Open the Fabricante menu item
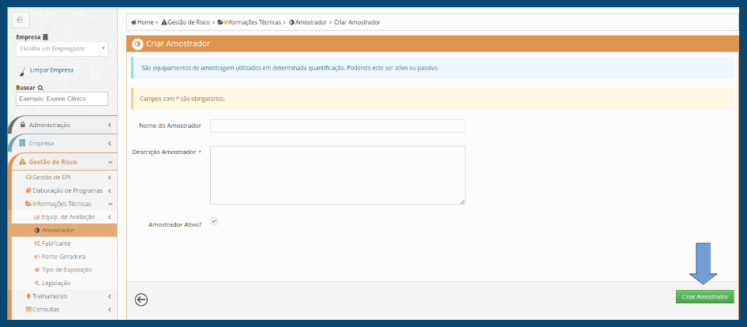Image resolution: width=747 pixels, height=327 pixels. click(56, 243)
